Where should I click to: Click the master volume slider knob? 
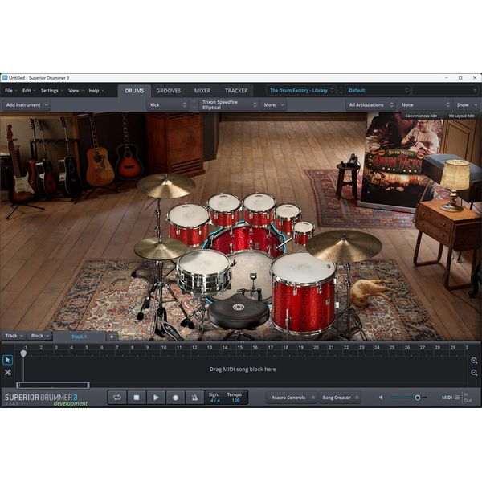pos(418,398)
